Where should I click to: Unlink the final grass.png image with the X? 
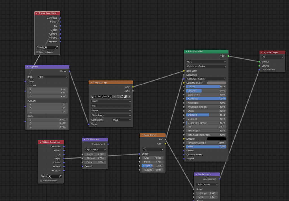pos(129,97)
